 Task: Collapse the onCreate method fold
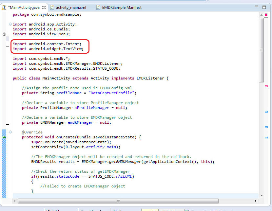pyautogui.click(x=10, y=132)
